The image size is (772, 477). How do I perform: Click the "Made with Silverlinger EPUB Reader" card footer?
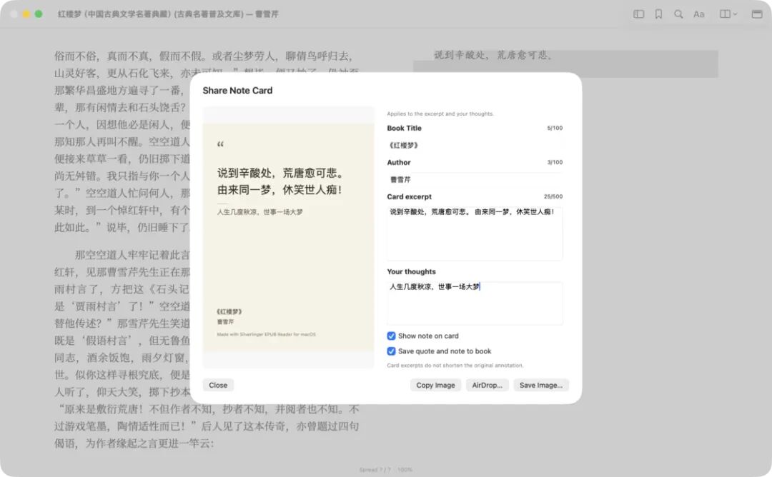click(267, 334)
